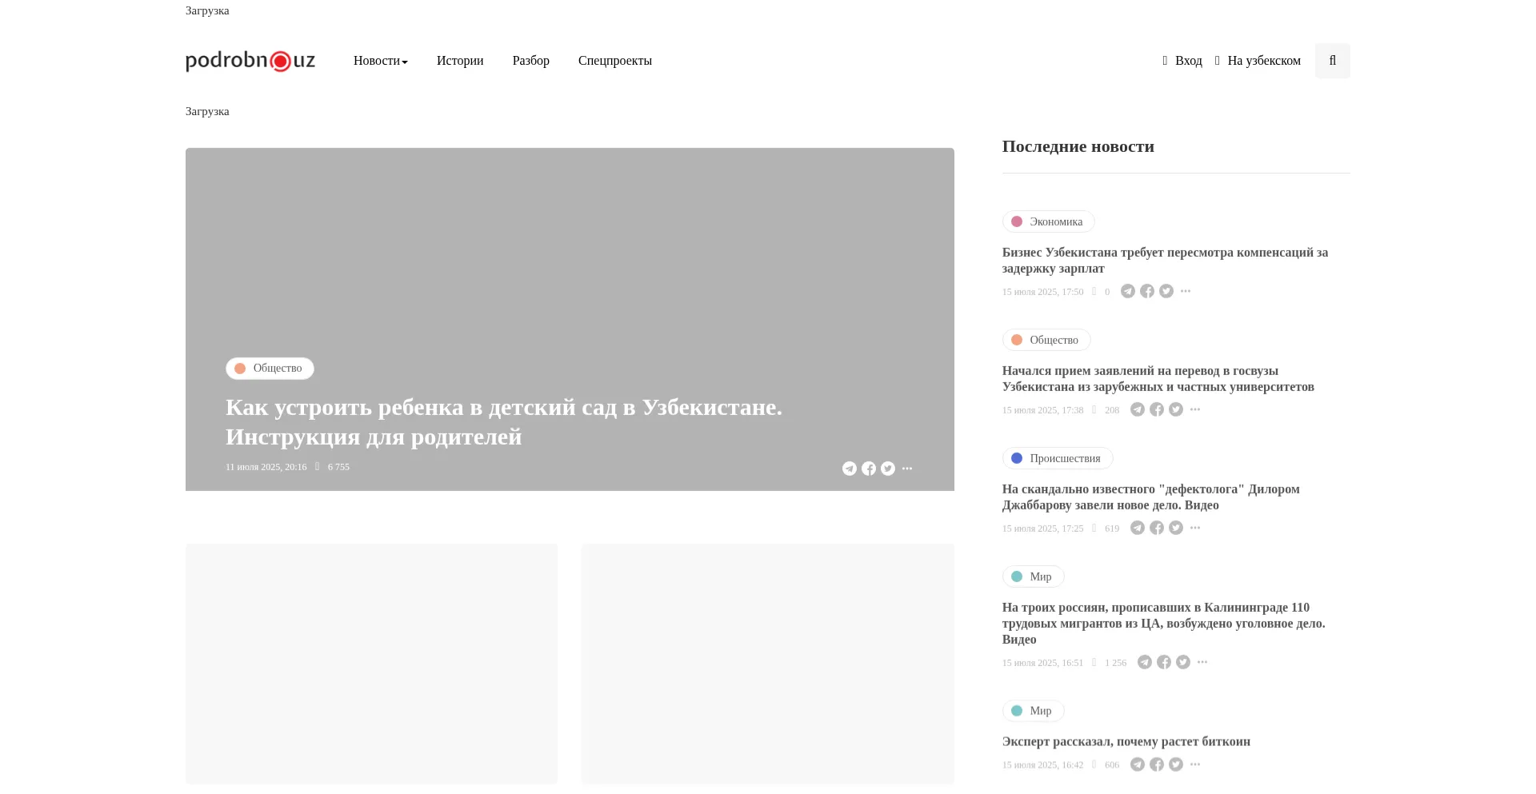Open article on why биткоин is rising

coord(1126,742)
